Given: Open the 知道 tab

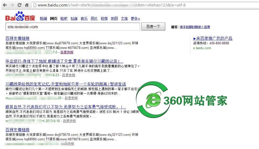Looking at the screenshot, I should point(74,19).
